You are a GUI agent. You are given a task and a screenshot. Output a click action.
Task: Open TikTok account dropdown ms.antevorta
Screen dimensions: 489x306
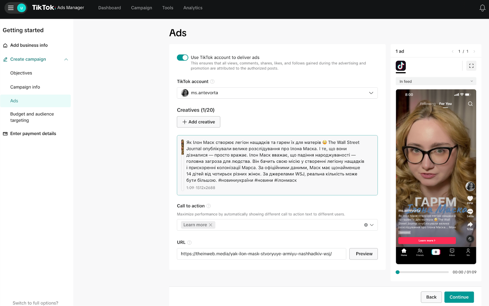pyautogui.click(x=277, y=93)
